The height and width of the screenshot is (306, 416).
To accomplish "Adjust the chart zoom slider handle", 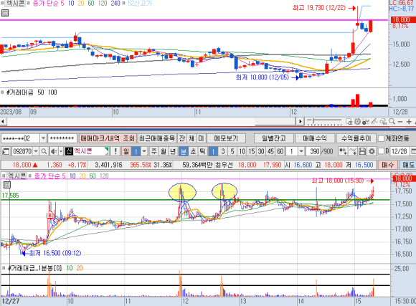I will 313,121.
